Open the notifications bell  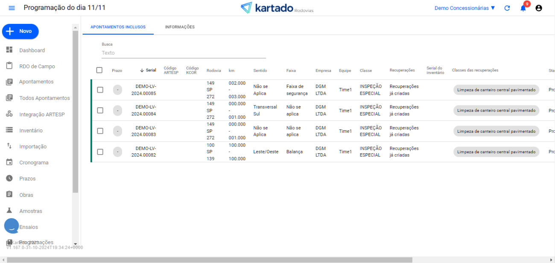tap(523, 8)
